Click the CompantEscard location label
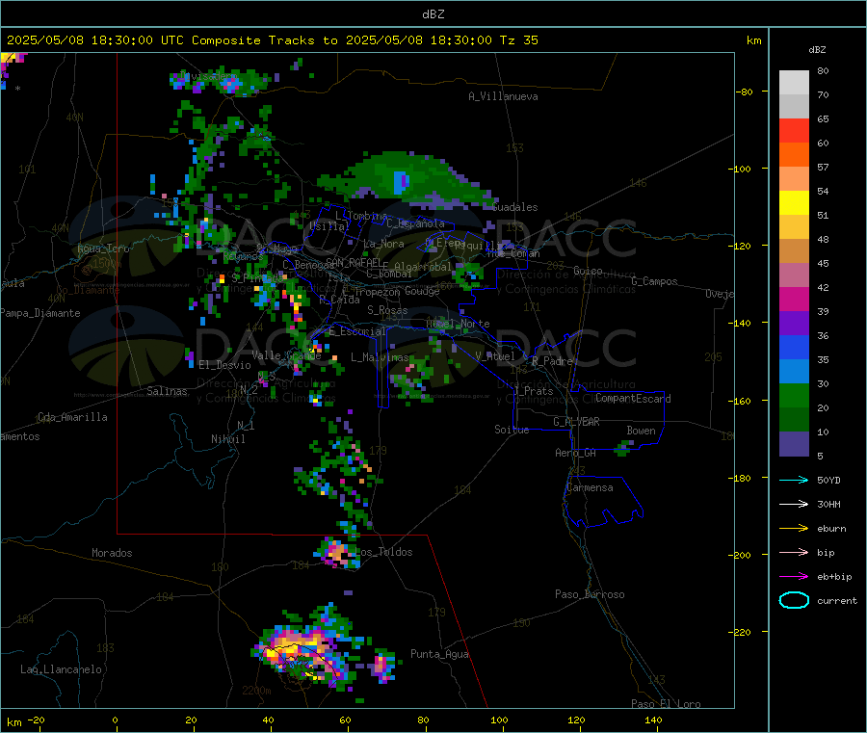Screen dimensions: 867x733 [x=633, y=399]
